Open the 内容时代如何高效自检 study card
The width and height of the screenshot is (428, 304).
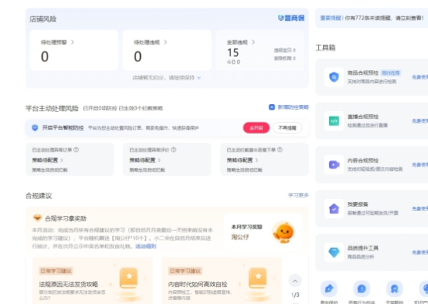221,281
